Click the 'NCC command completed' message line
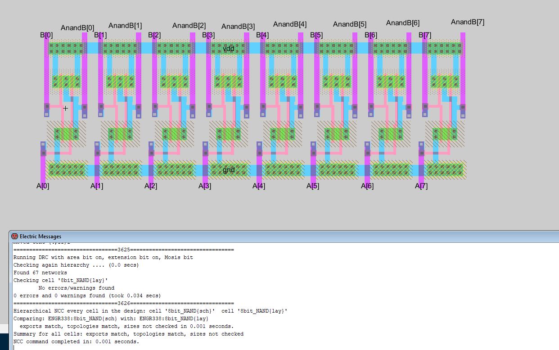 coord(76,341)
